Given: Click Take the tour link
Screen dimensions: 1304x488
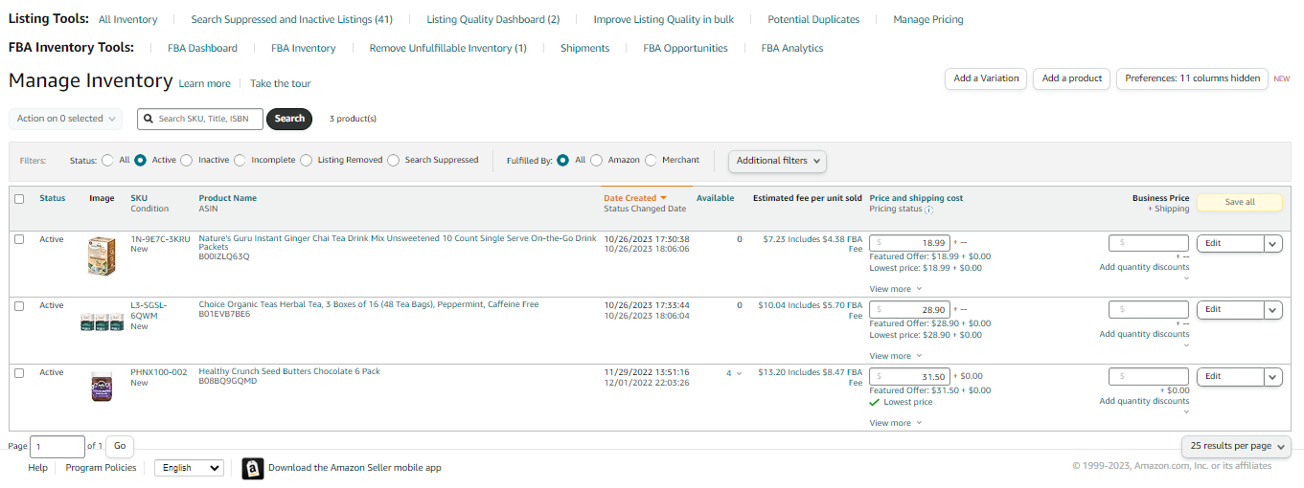Looking at the screenshot, I should (x=281, y=84).
